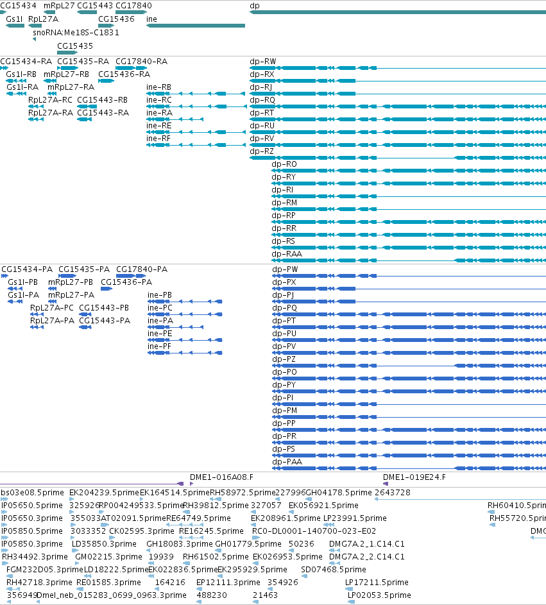The height and width of the screenshot is (605, 546).
Task: Open protein CG17840-PA label
Action: tap(142, 269)
